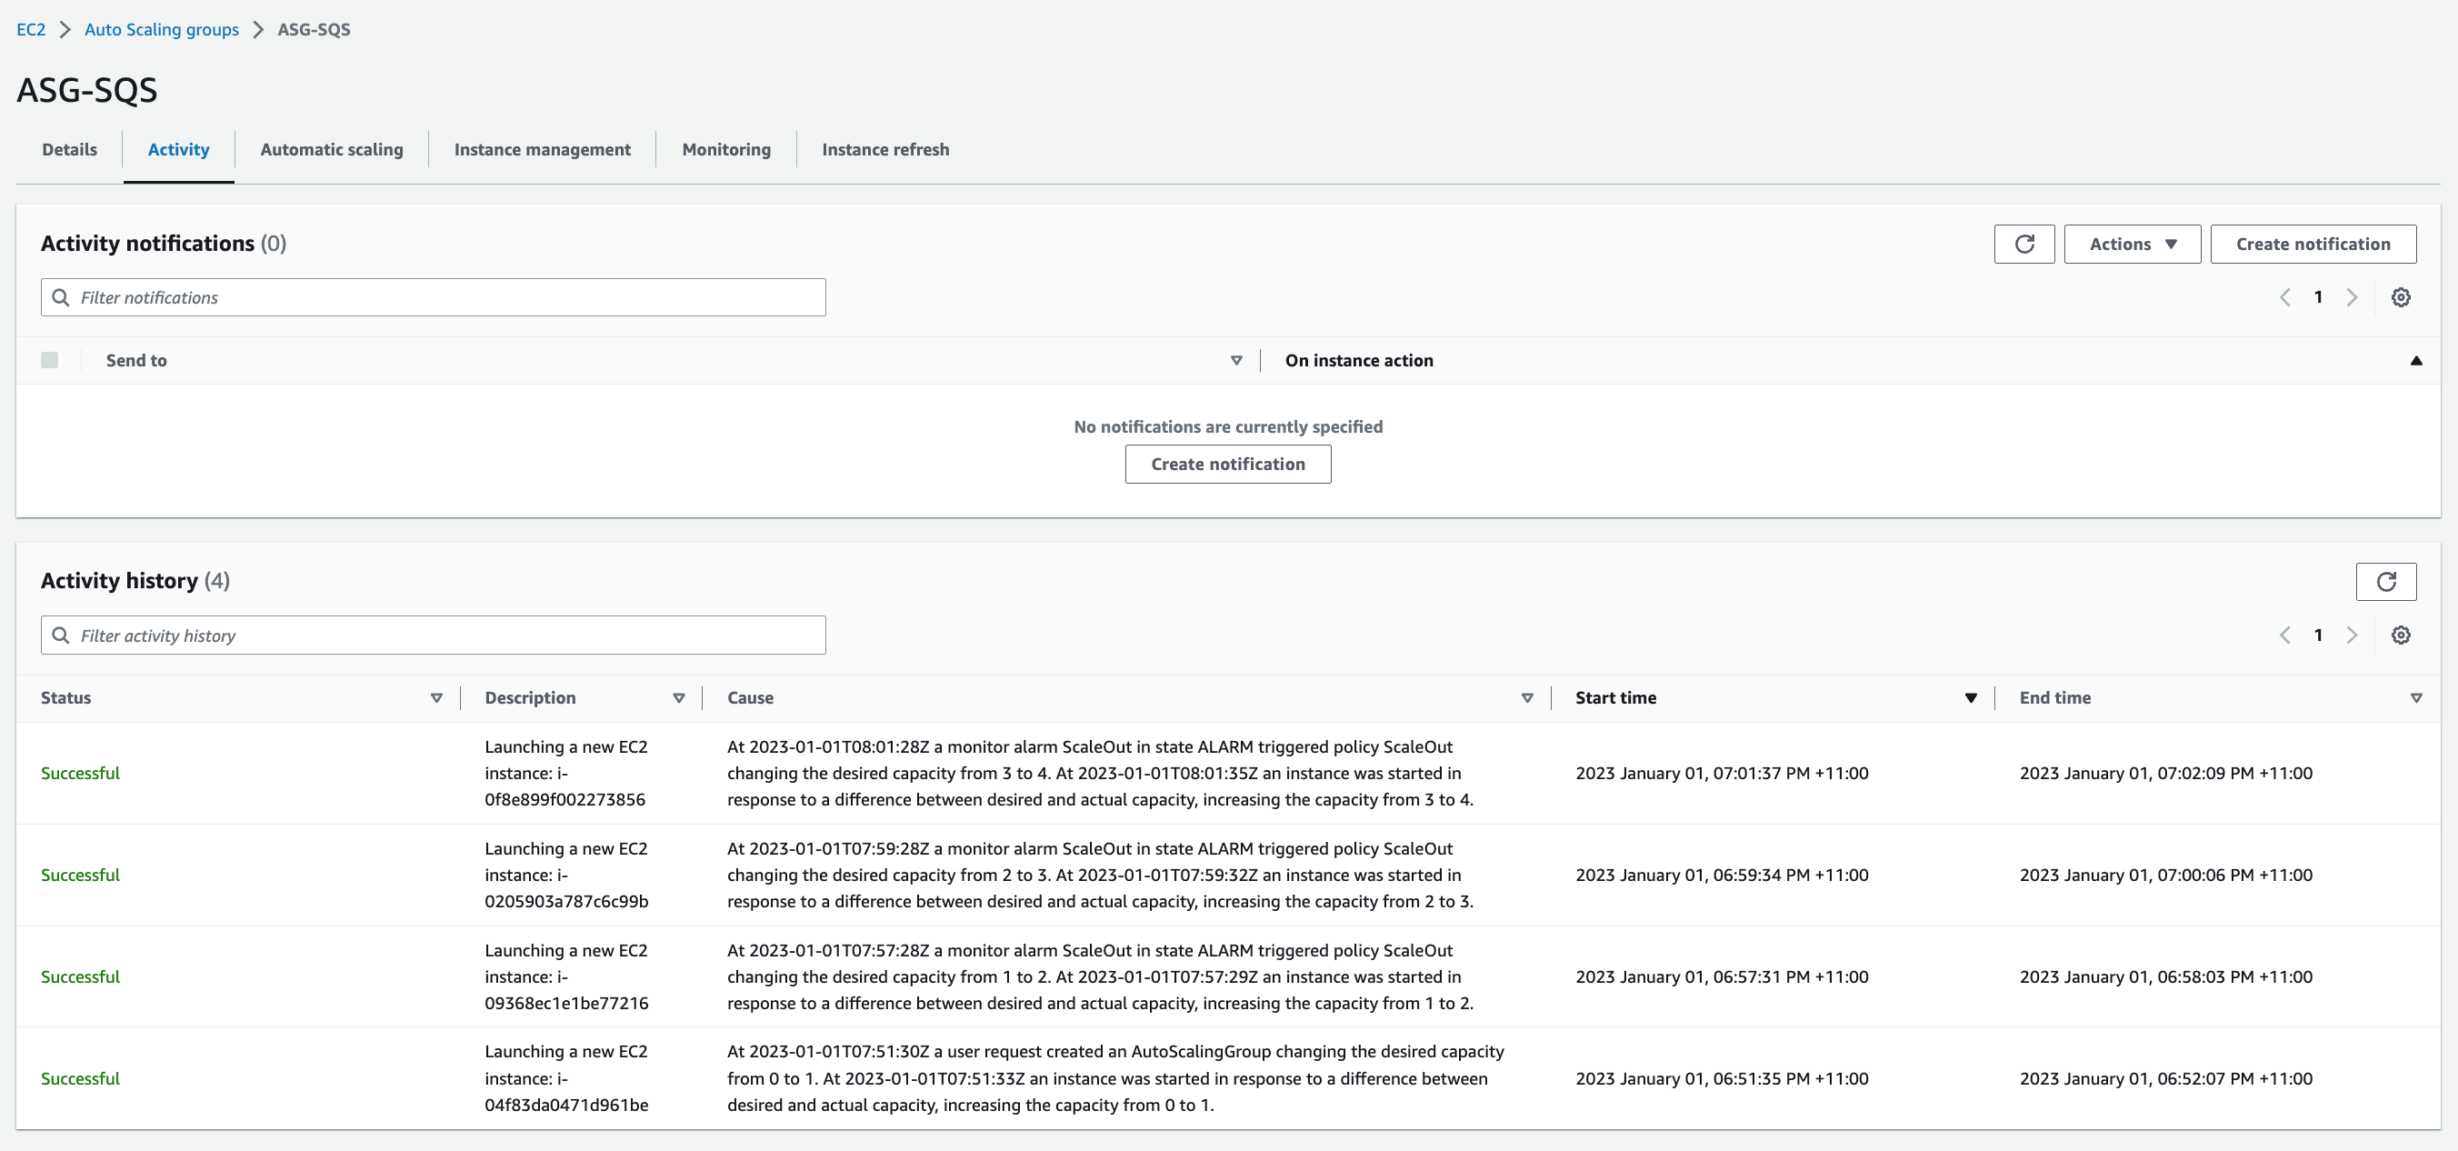This screenshot has height=1151, width=2458.
Task: Sort activity history by End time arrow
Action: (2415, 698)
